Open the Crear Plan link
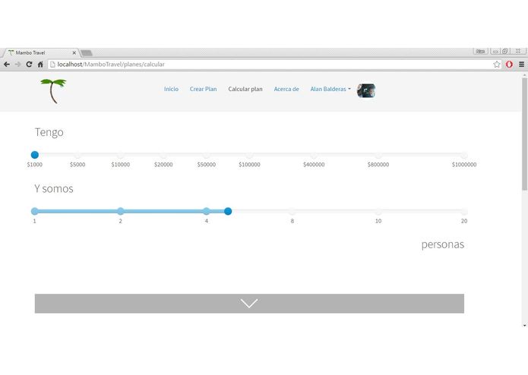The width and height of the screenshot is (528, 375). (x=203, y=89)
